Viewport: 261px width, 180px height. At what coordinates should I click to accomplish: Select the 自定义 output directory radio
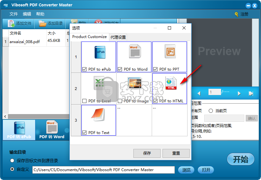[12, 169]
